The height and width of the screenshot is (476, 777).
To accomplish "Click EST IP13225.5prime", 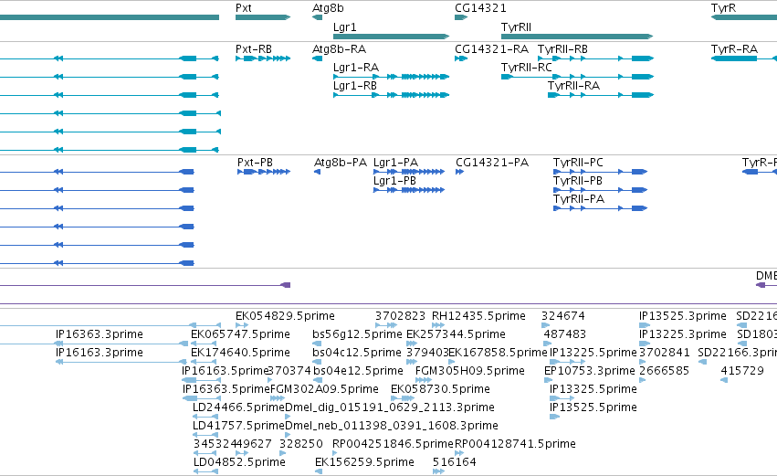I will [593, 353].
